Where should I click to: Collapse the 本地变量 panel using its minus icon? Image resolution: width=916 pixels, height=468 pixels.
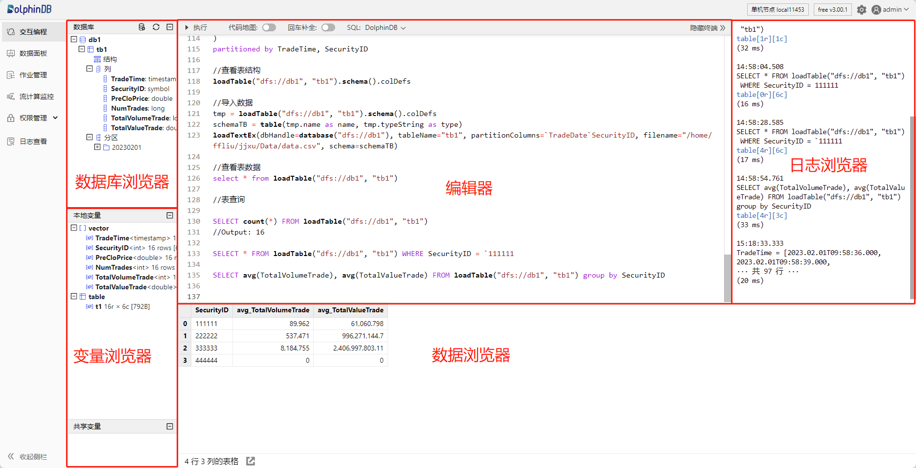point(170,215)
